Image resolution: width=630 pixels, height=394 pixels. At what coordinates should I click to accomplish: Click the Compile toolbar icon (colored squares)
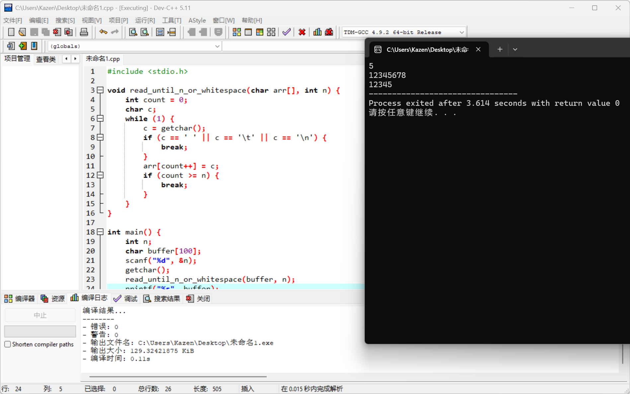[x=237, y=32]
